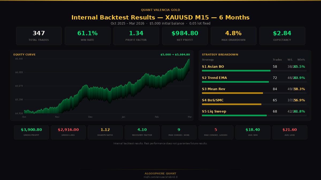This screenshot has height=180, width=321.
Task: Click the 65 trades count for S4
Action: point(275,100)
